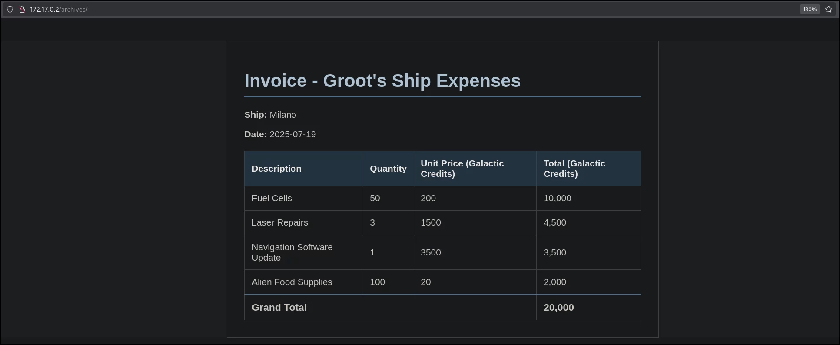Select the Total (Galactic Credits) header
Image resolution: width=840 pixels, height=345 pixels.
(588, 169)
